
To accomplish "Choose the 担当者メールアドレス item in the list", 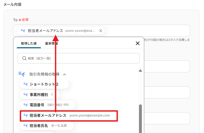I will pos(69,115).
